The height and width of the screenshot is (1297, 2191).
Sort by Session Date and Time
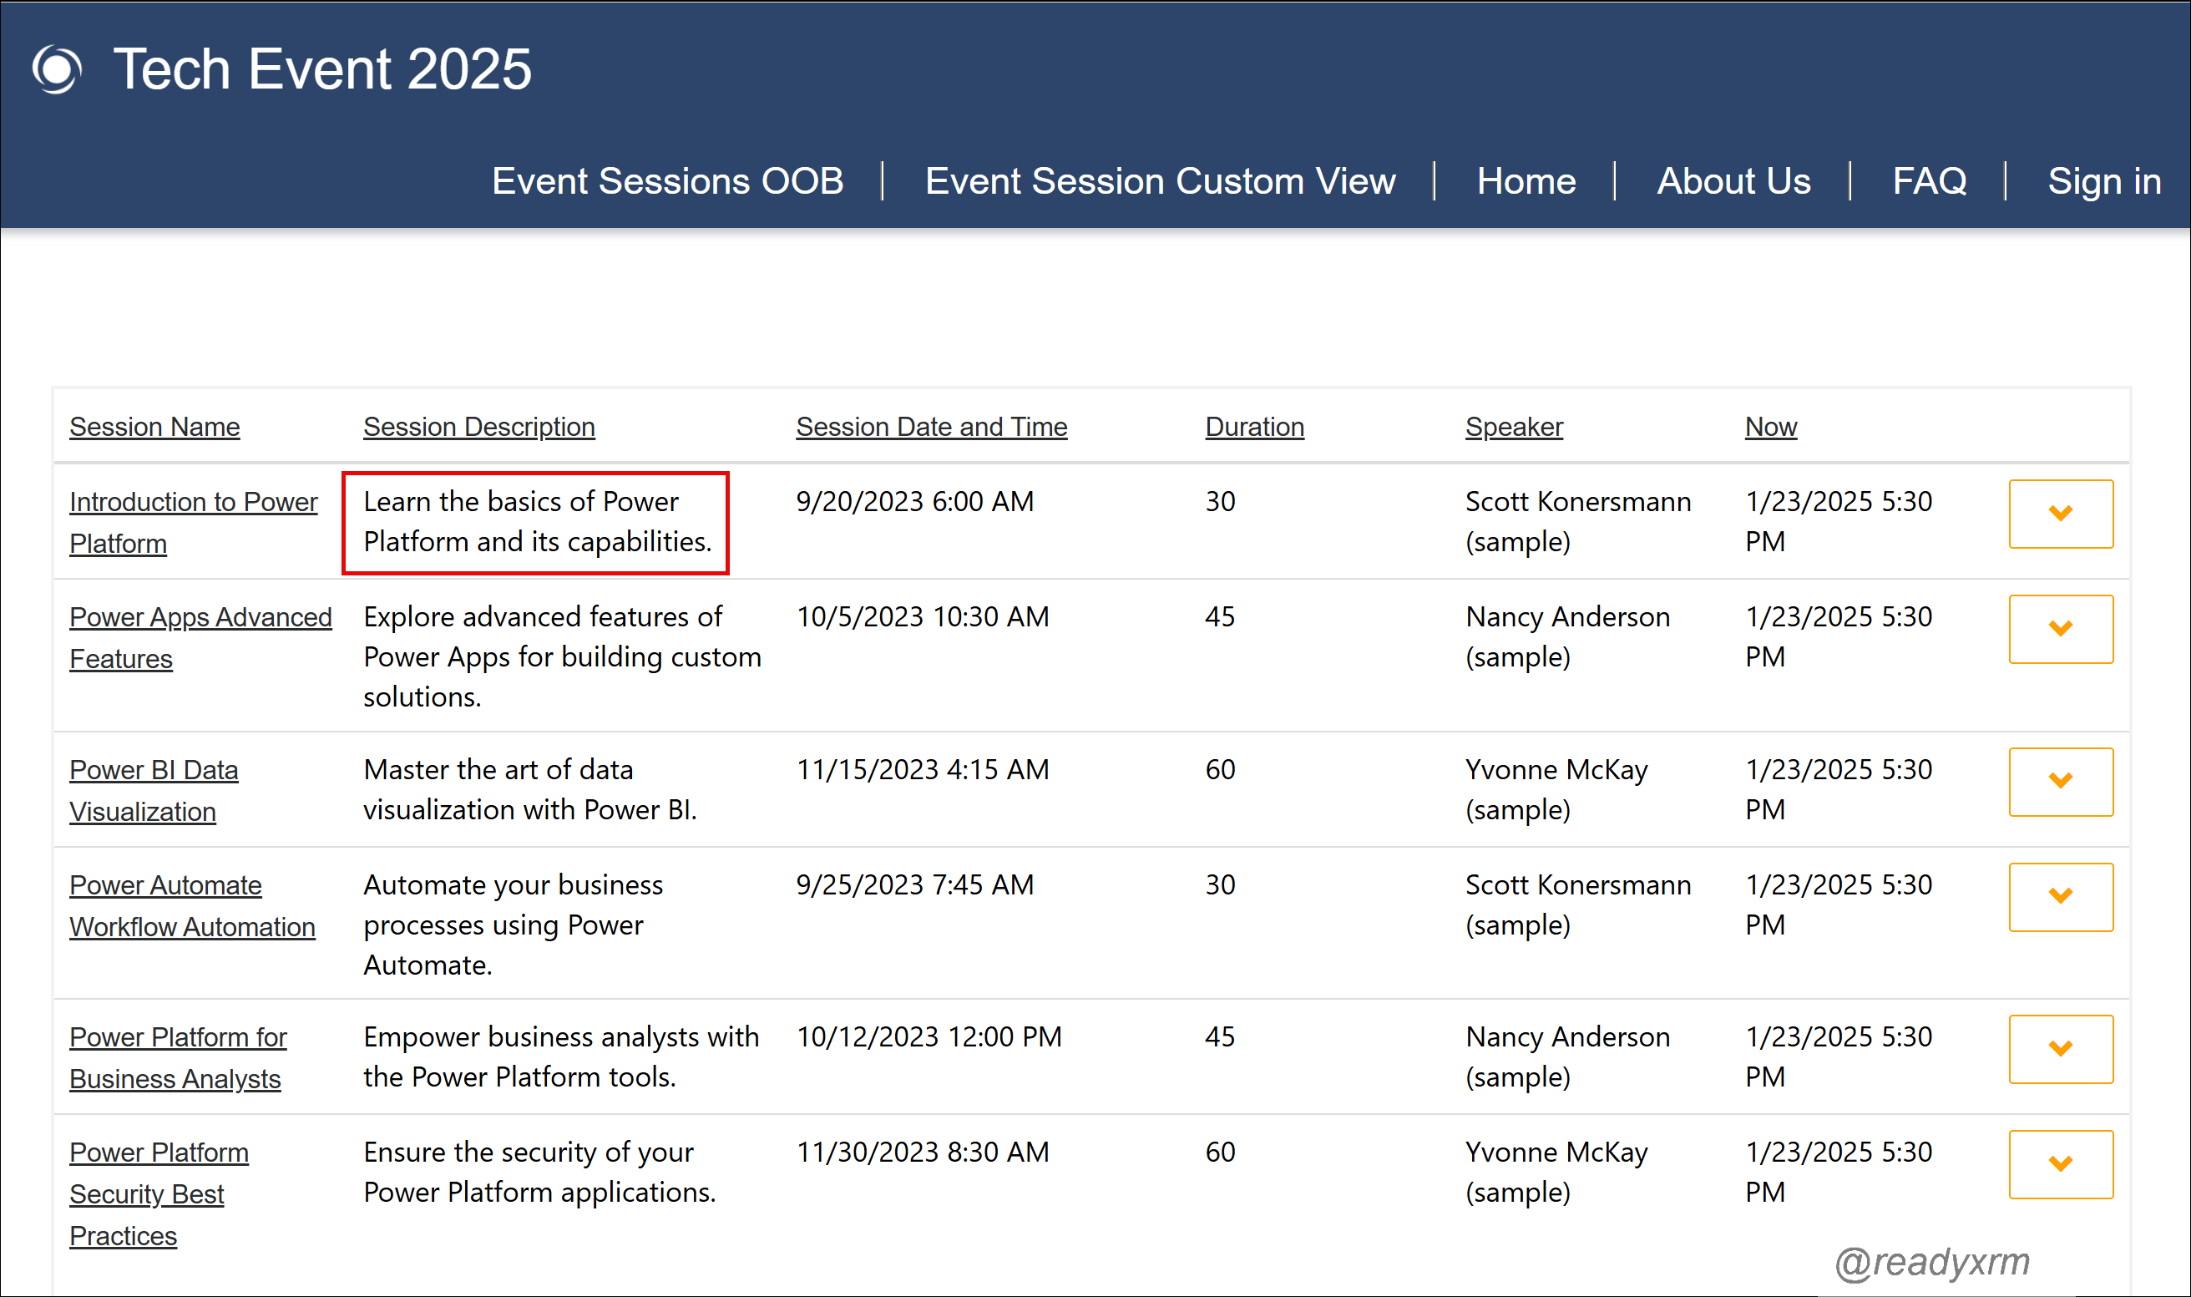931,428
